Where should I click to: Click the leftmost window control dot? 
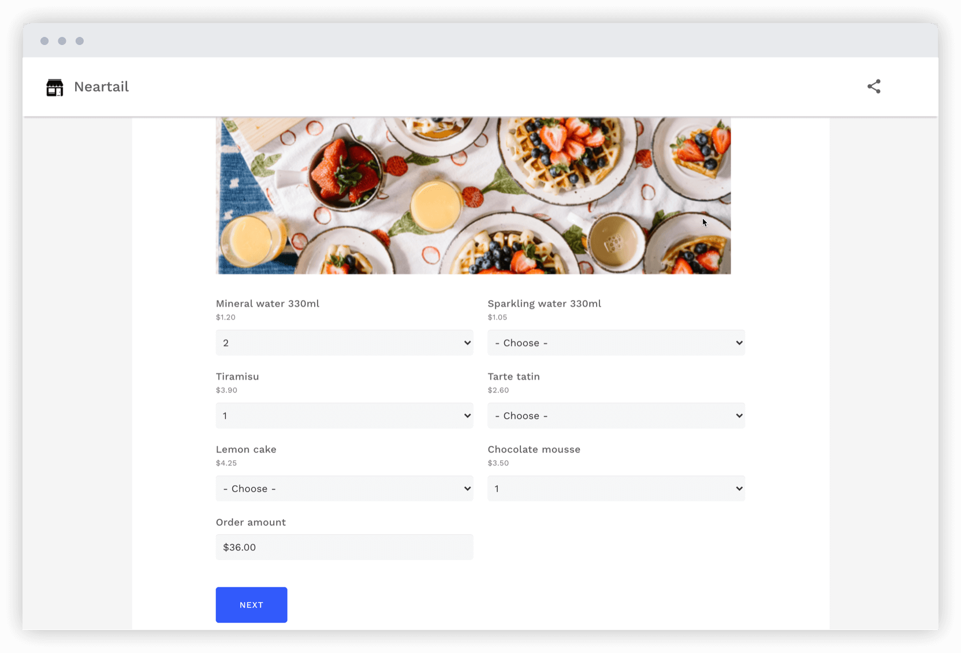[44, 40]
